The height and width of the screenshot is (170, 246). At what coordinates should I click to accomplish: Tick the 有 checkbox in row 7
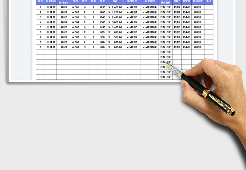point(161,37)
